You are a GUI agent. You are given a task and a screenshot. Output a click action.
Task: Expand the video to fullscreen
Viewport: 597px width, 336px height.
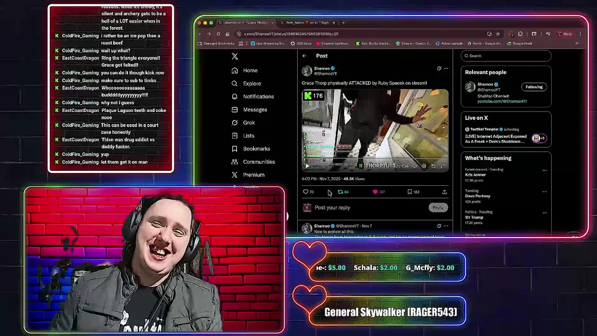point(443,166)
